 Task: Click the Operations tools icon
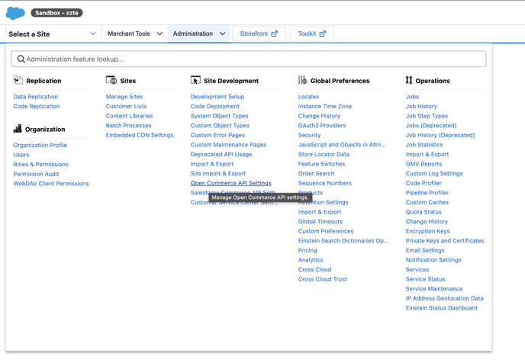pyautogui.click(x=409, y=80)
